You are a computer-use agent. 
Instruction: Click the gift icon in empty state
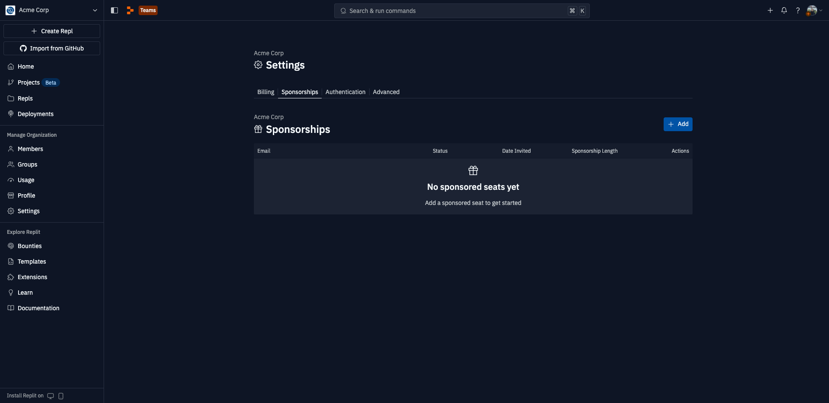(473, 170)
